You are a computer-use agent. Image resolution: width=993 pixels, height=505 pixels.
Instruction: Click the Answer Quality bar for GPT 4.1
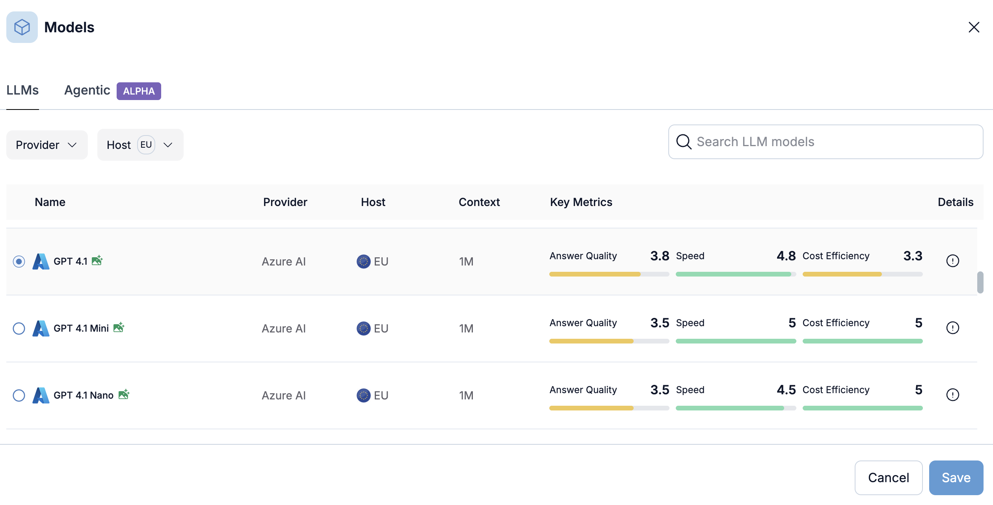click(609, 274)
